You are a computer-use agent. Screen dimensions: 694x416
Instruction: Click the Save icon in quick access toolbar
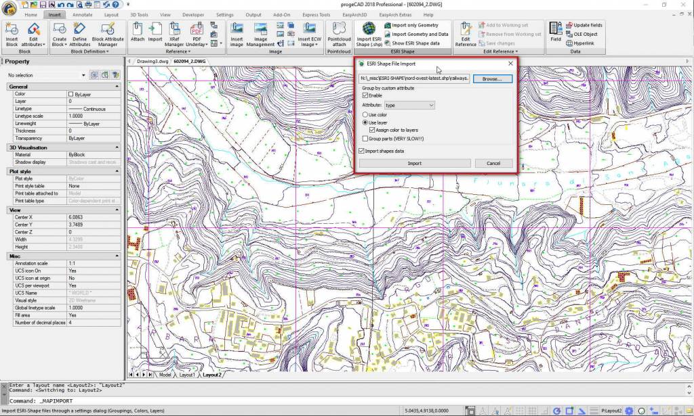tap(43, 5)
